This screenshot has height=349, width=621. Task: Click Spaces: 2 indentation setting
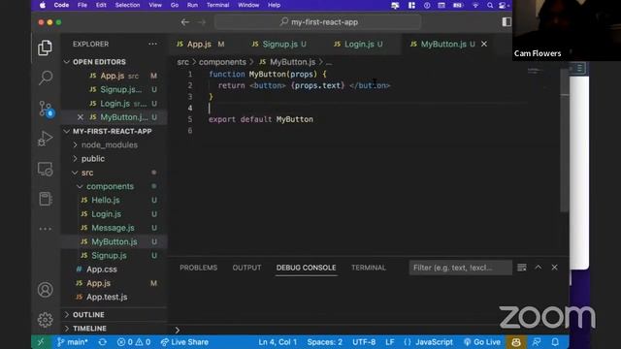(324, 342)
